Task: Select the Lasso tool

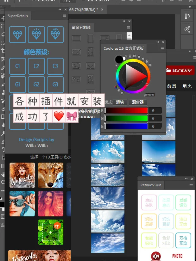Action: click(3, 34)
